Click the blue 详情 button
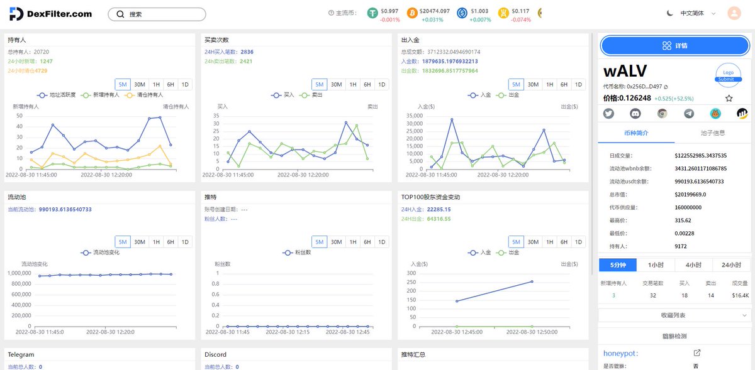 pos(675,46)
